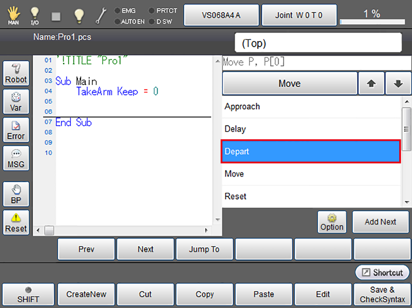The width and height of the screenshot is (412, 308).
Task: Toggle breakpoint with BP button
Action: (x=16, y=194)
